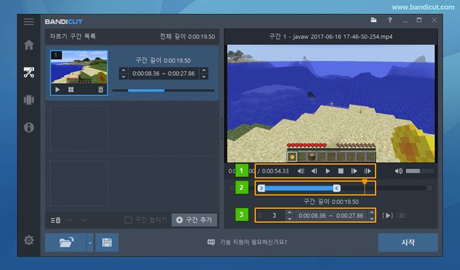Click the 기술 지원이 필요하신가요? link
The height and width of the screenshot is (270, 460).
tap(253, 242)
